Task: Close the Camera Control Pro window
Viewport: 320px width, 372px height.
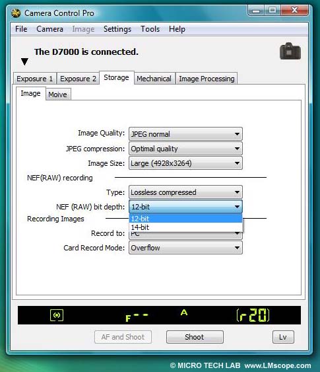Action: click(294, 11)
